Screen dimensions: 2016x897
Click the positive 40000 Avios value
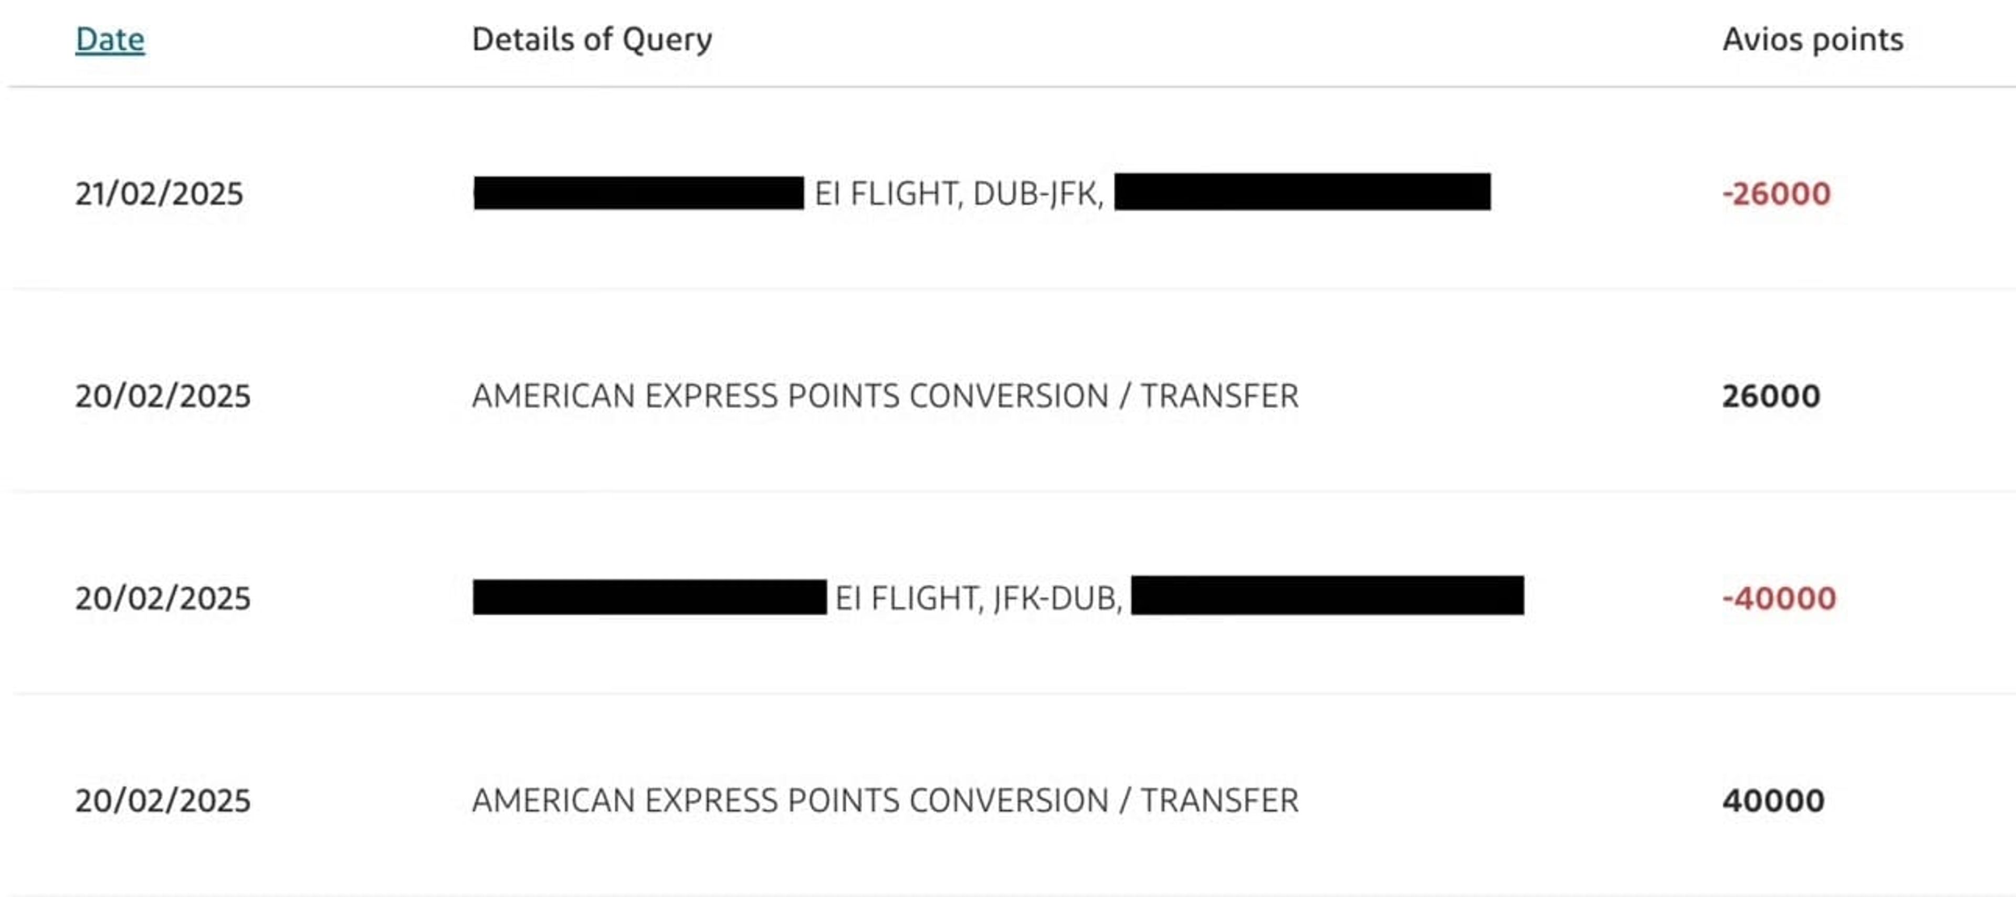(x=1772, y=800)
